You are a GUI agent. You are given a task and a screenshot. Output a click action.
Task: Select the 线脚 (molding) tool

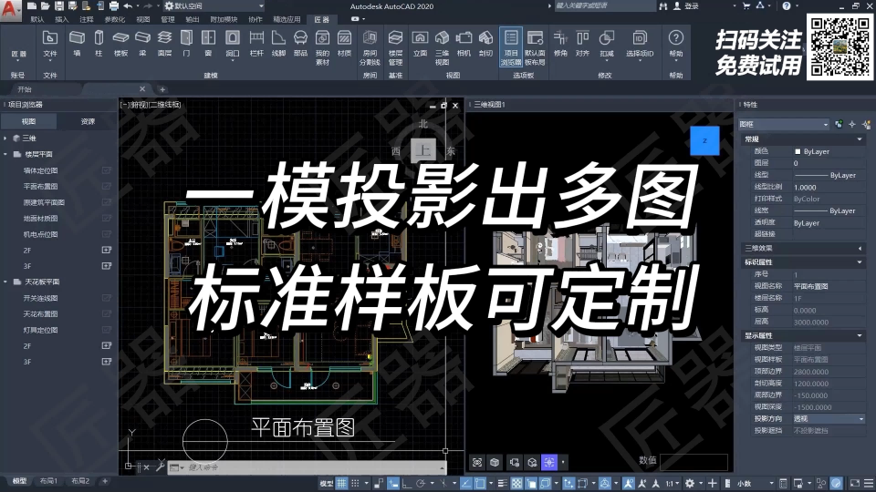coord(278,44)
